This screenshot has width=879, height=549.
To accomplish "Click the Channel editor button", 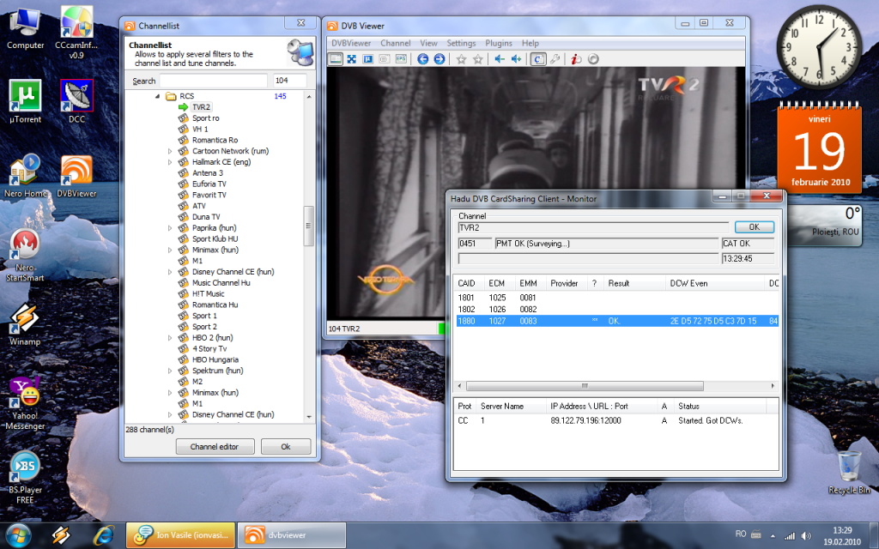I will pyautogui.click(x=214, y=447).
